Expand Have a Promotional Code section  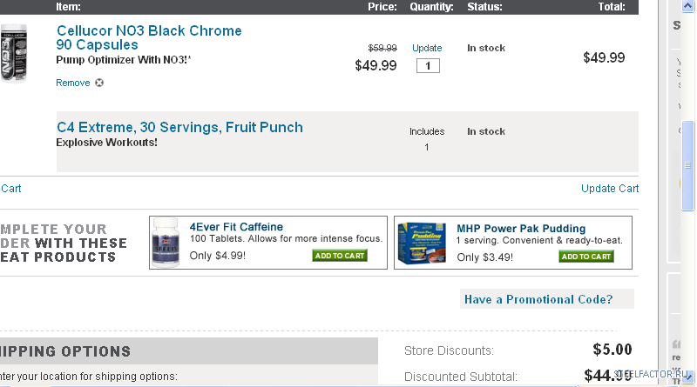[x=538, y=300]
